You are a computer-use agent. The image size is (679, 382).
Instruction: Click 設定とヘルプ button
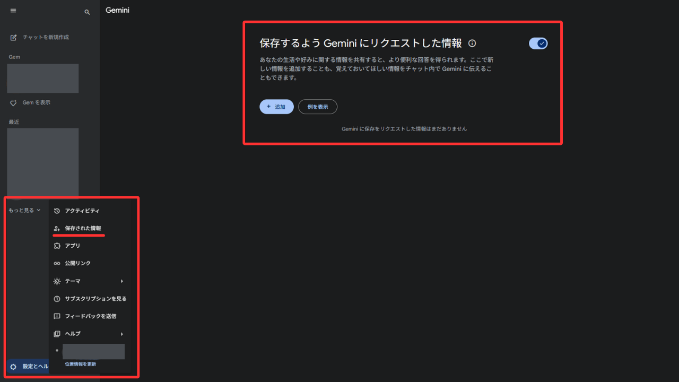coord(28,367)
